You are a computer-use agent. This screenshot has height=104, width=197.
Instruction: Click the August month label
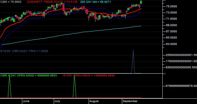(x=94, y=101)
